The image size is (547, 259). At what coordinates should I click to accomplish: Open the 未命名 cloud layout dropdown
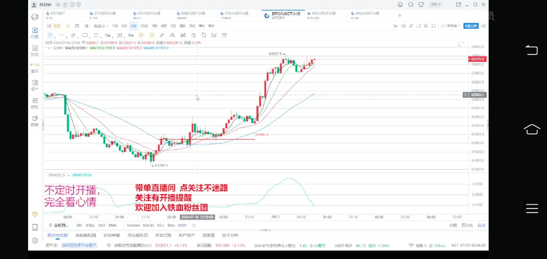[x=451, y=26]
